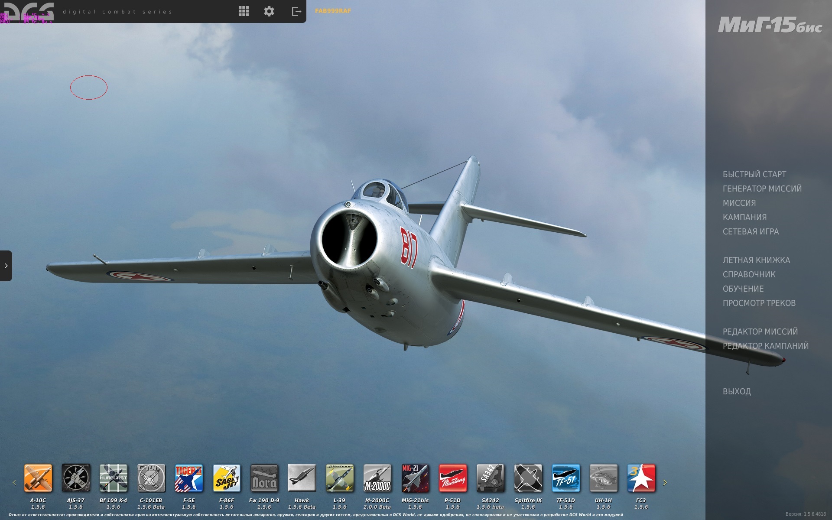The image size is (832, 520).
Task: Click the 'digital combat series' header text
Action: tap(117, 12)
